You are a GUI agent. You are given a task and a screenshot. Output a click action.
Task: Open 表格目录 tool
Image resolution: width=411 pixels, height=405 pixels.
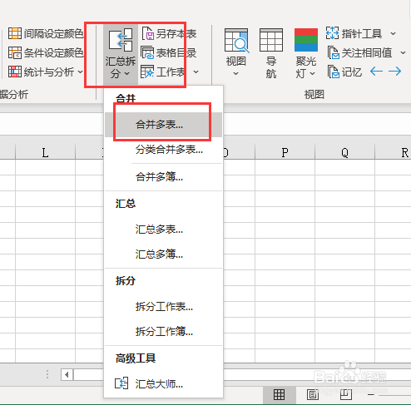click(x=169, y=52)
